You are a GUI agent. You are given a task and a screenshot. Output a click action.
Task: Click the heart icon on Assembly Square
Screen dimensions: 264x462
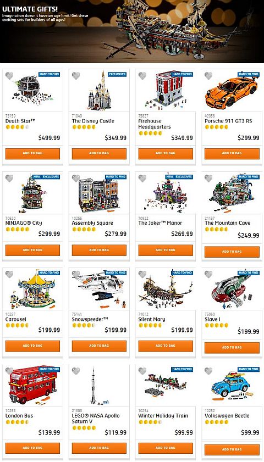[x=76, y=178]
